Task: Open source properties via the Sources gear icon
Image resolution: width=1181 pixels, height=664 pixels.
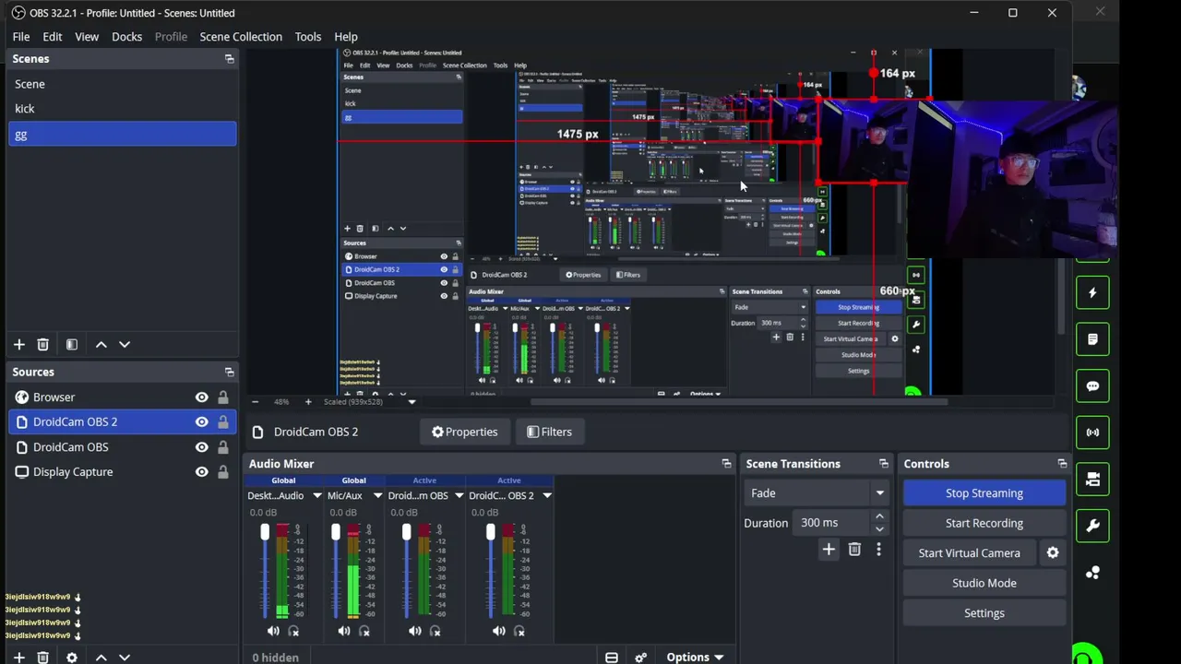Action: (72, 658)
